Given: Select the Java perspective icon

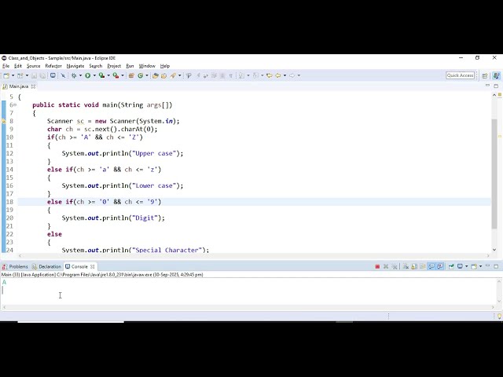Looking at the screenshot, I should [x=496, y=75].
